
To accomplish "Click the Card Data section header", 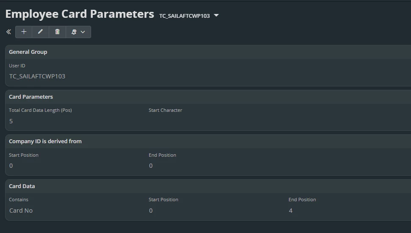I will (x=22, y=186).
